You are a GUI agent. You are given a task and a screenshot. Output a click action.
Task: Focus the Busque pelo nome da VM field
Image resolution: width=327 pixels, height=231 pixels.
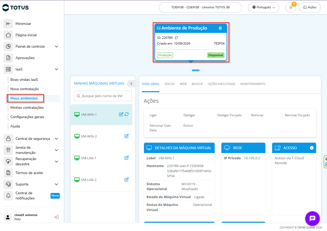[x=103, y=96]
